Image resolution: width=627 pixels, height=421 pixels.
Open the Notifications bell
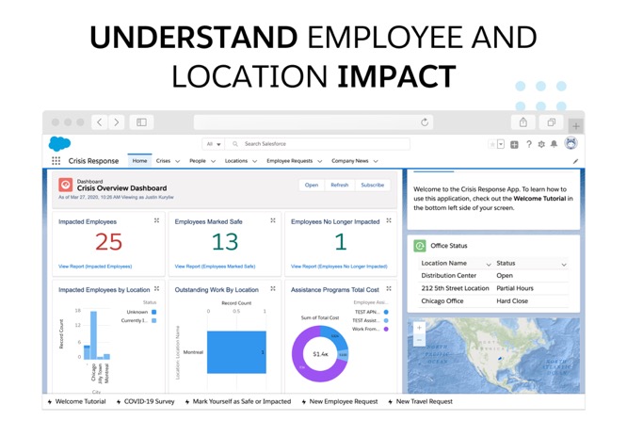point(554,144)
